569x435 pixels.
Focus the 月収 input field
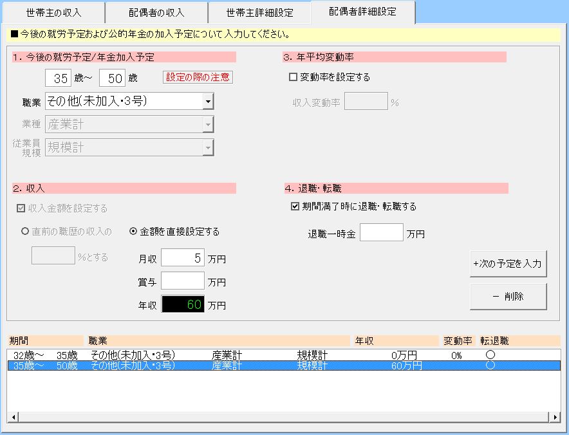(182, 259)
